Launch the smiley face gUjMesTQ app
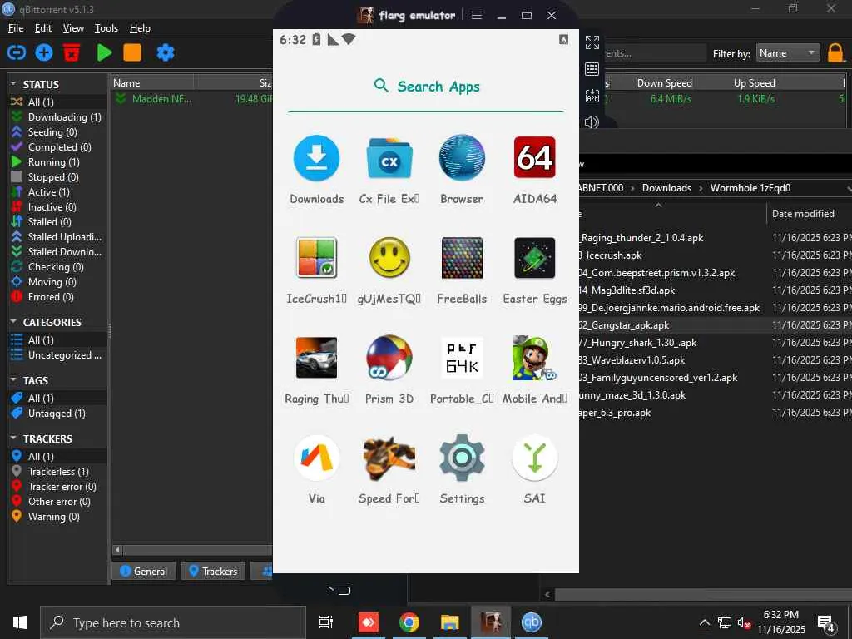The height and width of the screenshot is (639, 852). [389, 258]
